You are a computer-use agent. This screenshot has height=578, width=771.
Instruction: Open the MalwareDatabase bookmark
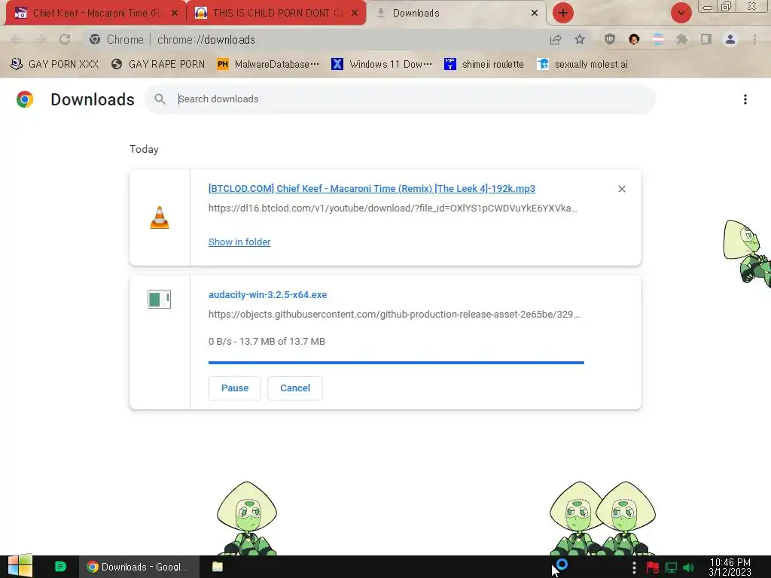pyautogui.click(x=268, y=64)
